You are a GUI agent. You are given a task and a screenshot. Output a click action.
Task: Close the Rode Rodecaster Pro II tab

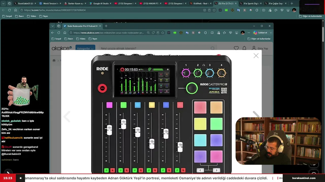(x=100, y=26)
